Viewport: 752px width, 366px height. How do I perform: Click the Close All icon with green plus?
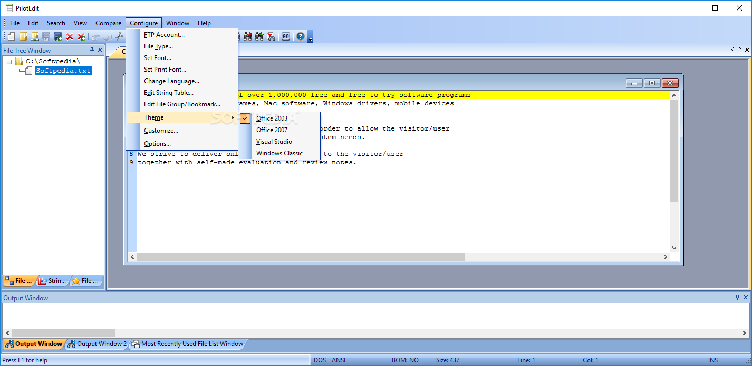(x=81, y=36)
